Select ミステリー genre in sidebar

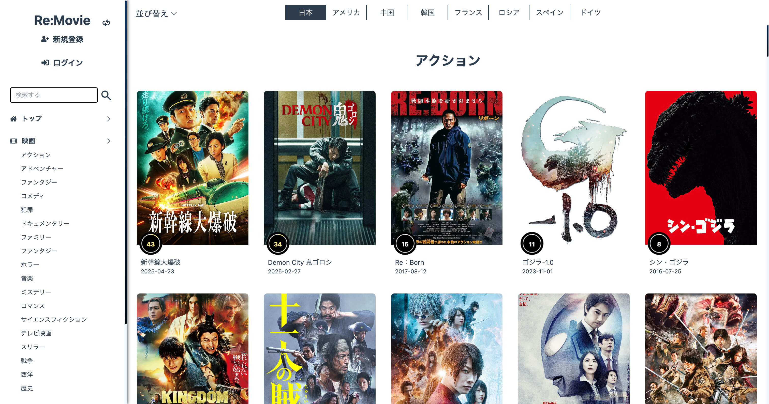[x=36, y=292]
